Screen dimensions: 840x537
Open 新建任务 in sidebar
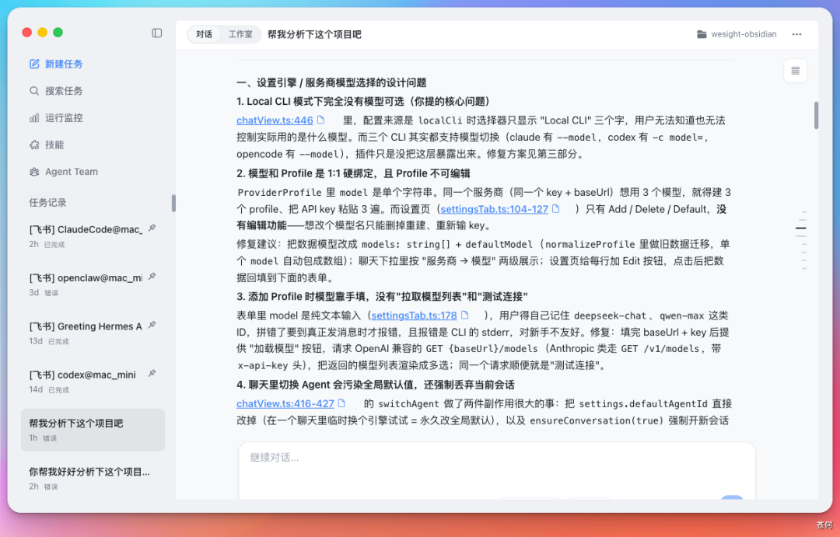[64, 65]
